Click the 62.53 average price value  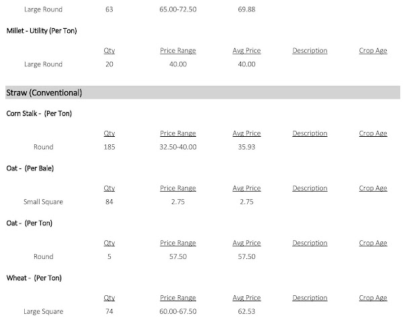(x=246, y=311)
